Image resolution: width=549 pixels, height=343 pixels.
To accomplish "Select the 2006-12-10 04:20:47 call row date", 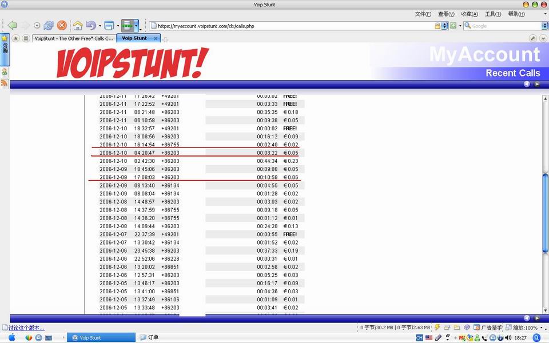I will 113,153.
